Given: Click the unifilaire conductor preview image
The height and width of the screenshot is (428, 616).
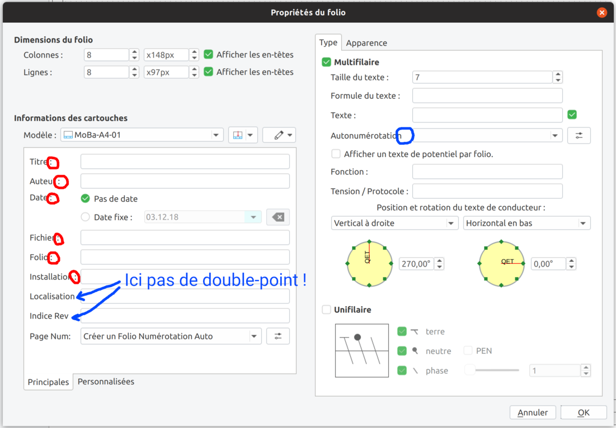Looking at the screenshot, I should coord(361,350).
